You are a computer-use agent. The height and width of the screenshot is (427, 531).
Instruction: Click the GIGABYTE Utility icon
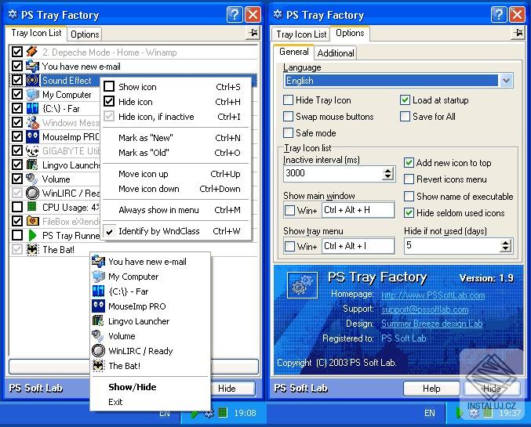(32, 151)
